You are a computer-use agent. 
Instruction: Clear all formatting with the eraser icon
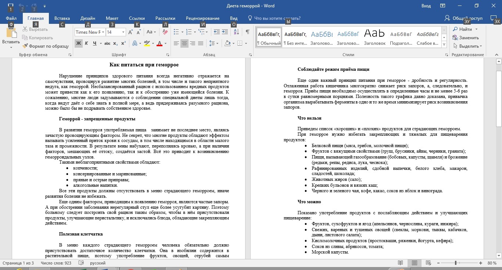point(165,32)
